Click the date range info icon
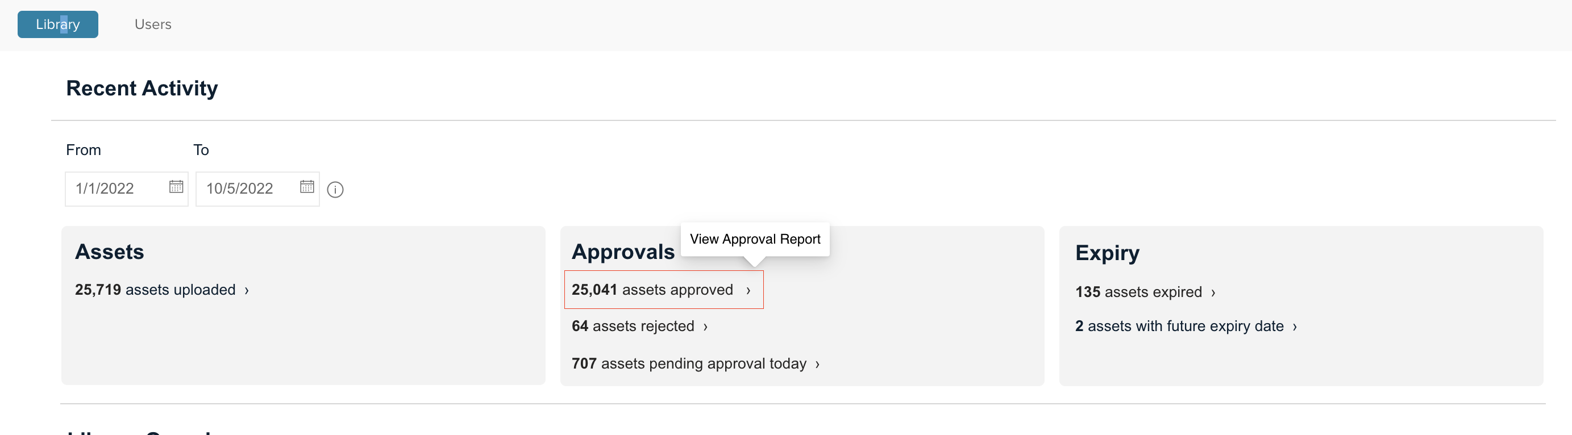Image resolution: width=1572 pixels, height=435 pixels. point(335,190)
